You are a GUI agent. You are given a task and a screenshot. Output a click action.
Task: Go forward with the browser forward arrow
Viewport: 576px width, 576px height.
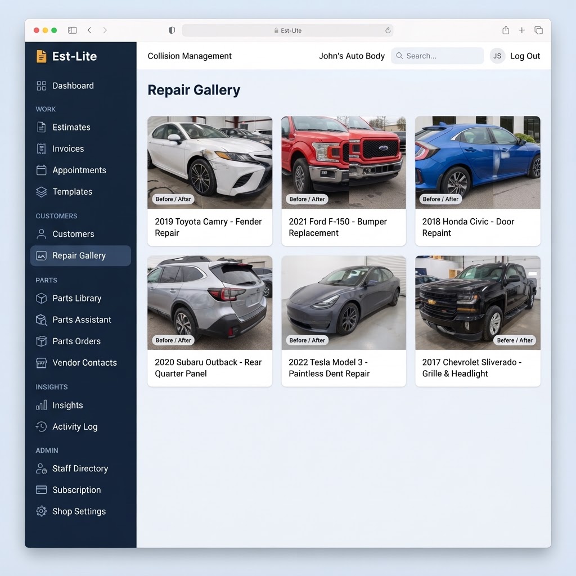click(105, 30)
